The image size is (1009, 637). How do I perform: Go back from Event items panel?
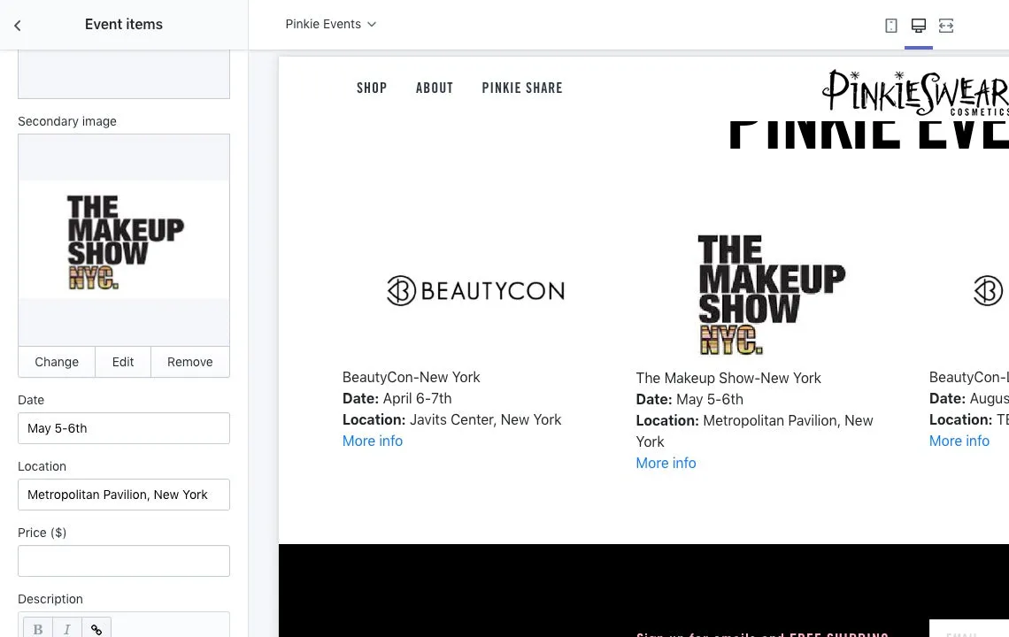tap(18, 25)
